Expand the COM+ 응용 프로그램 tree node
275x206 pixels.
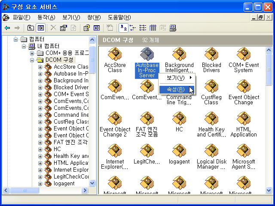(32, 53)
